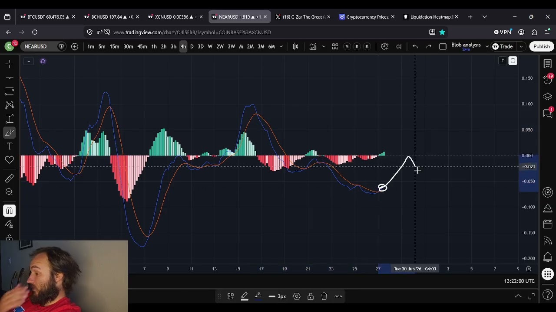This screenshot has height=312, width=556.
Task: Select the crosshair cursor tool
Action: coord(10,64)
